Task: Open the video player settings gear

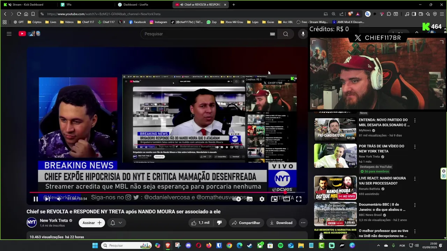Action: point(262,199)
